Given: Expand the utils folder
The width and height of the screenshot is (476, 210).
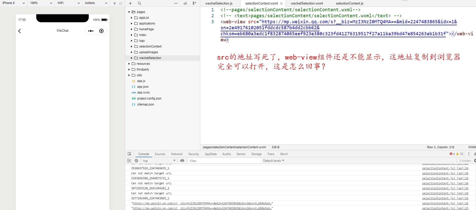Looking at the screenshot, I should click(x=129, y=75).
